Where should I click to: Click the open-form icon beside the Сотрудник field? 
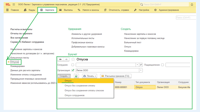point(141,65)
